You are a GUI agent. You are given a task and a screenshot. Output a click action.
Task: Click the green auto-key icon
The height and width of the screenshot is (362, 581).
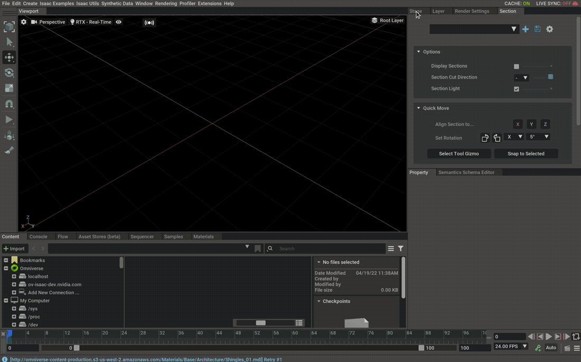[538, 348]
